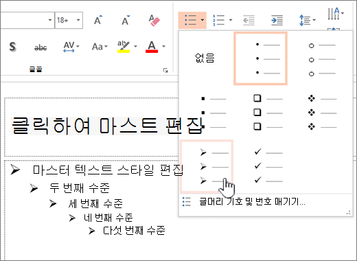The image size is (357, 261).
Task: Select the filled round bullet style
Action: [260, 58]
